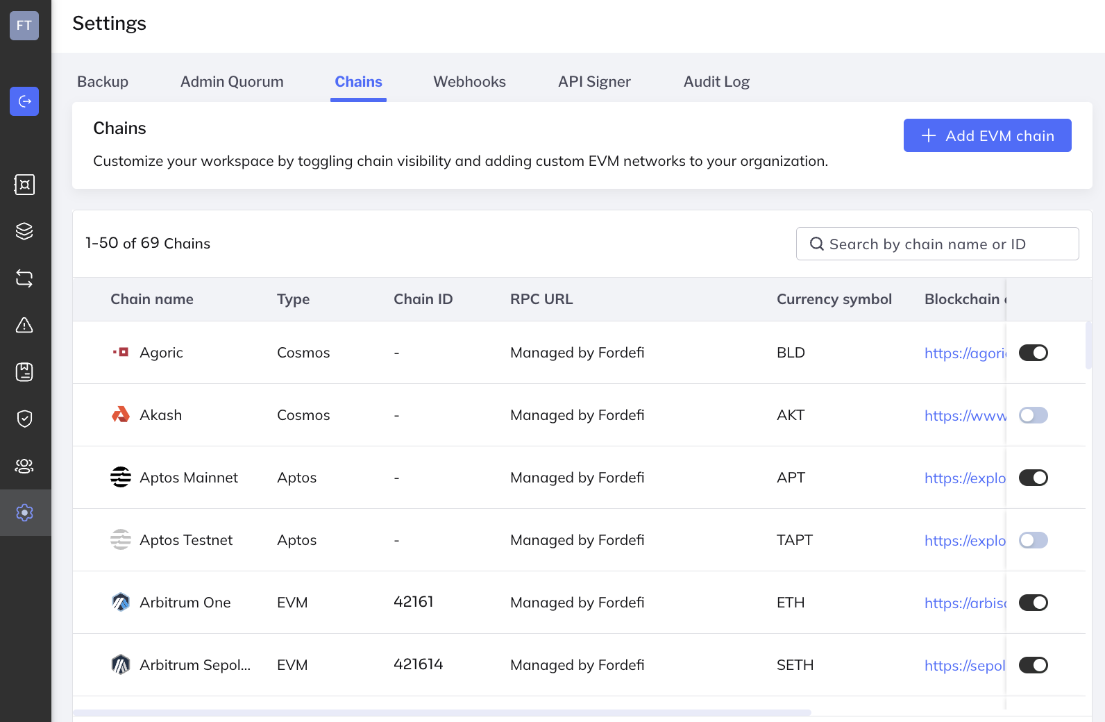This screenshot has width=1105, height=722.
Task: Open the users group icon in sidebar
Action: click(24, 466)
